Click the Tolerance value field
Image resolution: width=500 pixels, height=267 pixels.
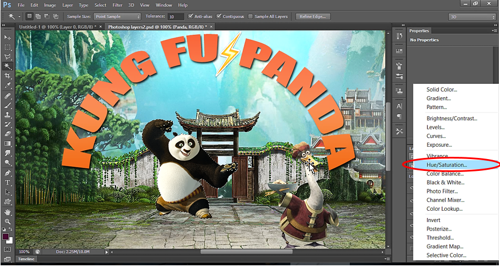[x=176, y=16]
